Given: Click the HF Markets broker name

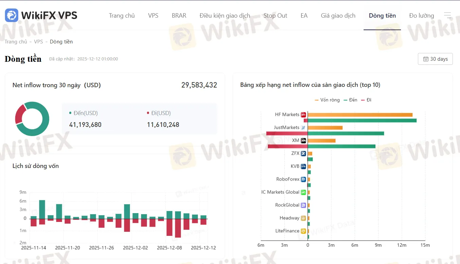Looking at the screenshot, I should (x=287, y=115).
